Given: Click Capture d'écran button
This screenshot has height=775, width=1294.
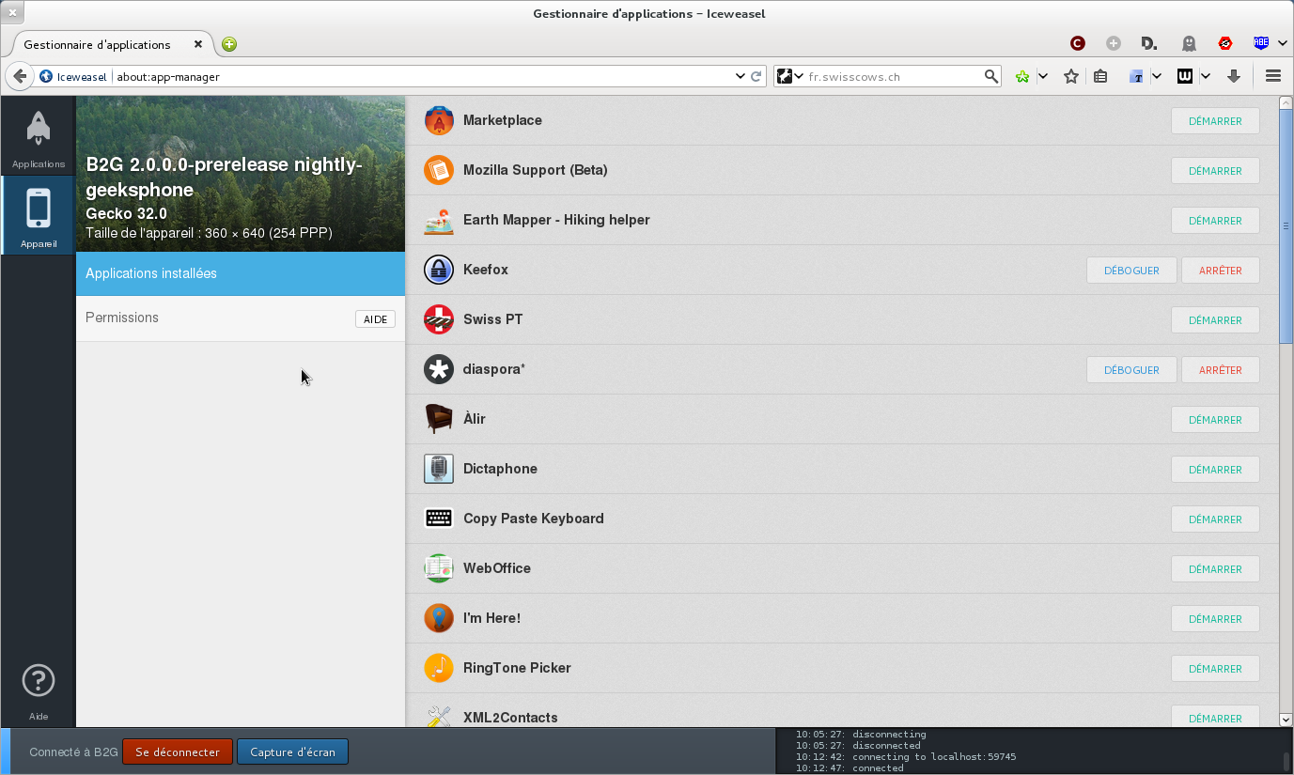Looking at the screenshot, I should [292, 752].
